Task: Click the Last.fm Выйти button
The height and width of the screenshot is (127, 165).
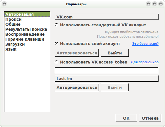Action: pos(115,87)
